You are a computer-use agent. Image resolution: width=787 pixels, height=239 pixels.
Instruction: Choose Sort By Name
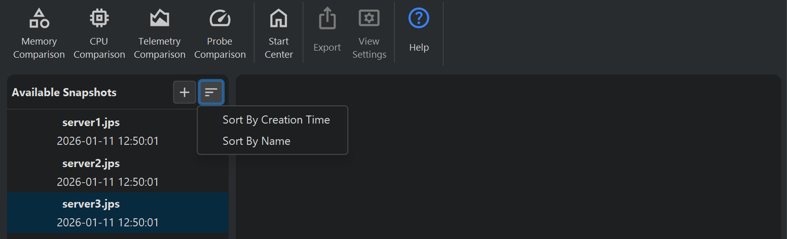pyautogui.click(x=256, y=141)
